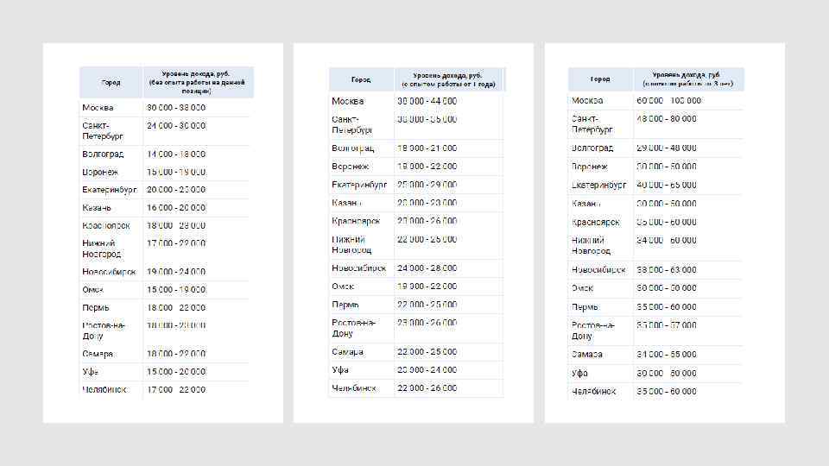Click the no-experience income column header
The width and height of the screenshot is (829, 466).
point(197,82)
